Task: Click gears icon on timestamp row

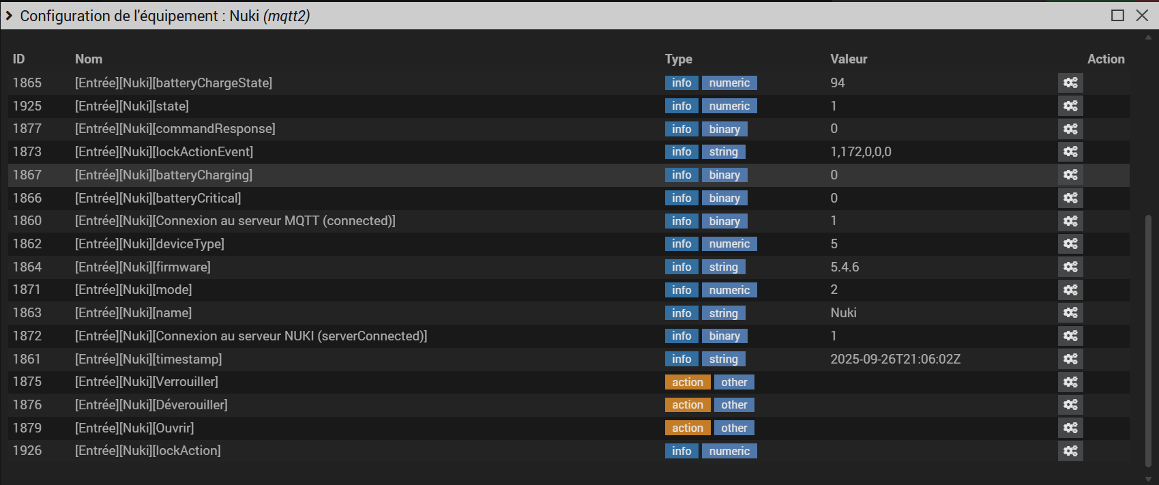Action: pos(1070,359)
